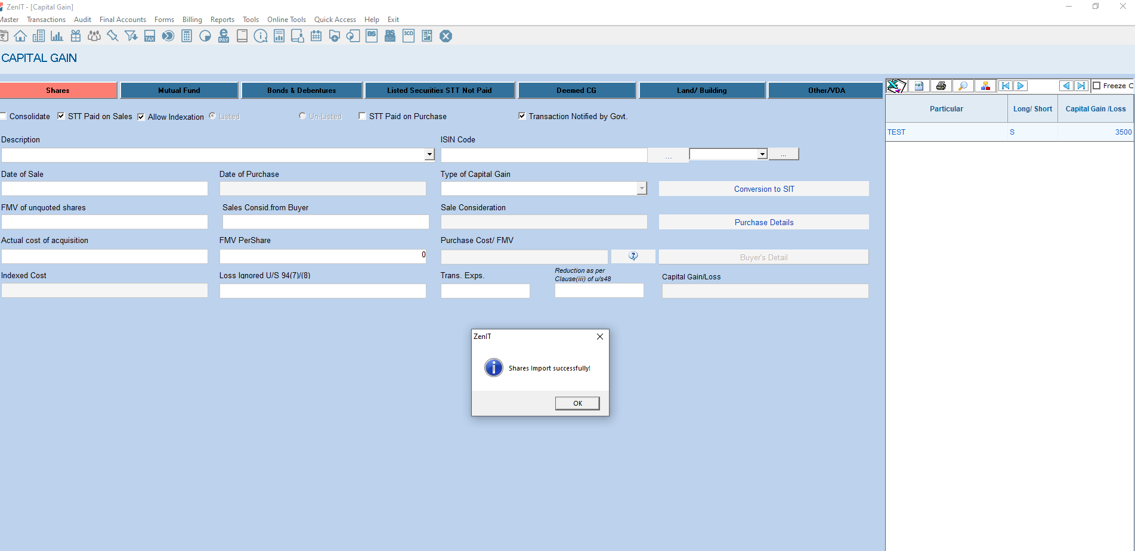The width and height of the screenshot is (1135, 551).
Task: Close the ZenIT message dialog
Action: [x=600, y=337]
